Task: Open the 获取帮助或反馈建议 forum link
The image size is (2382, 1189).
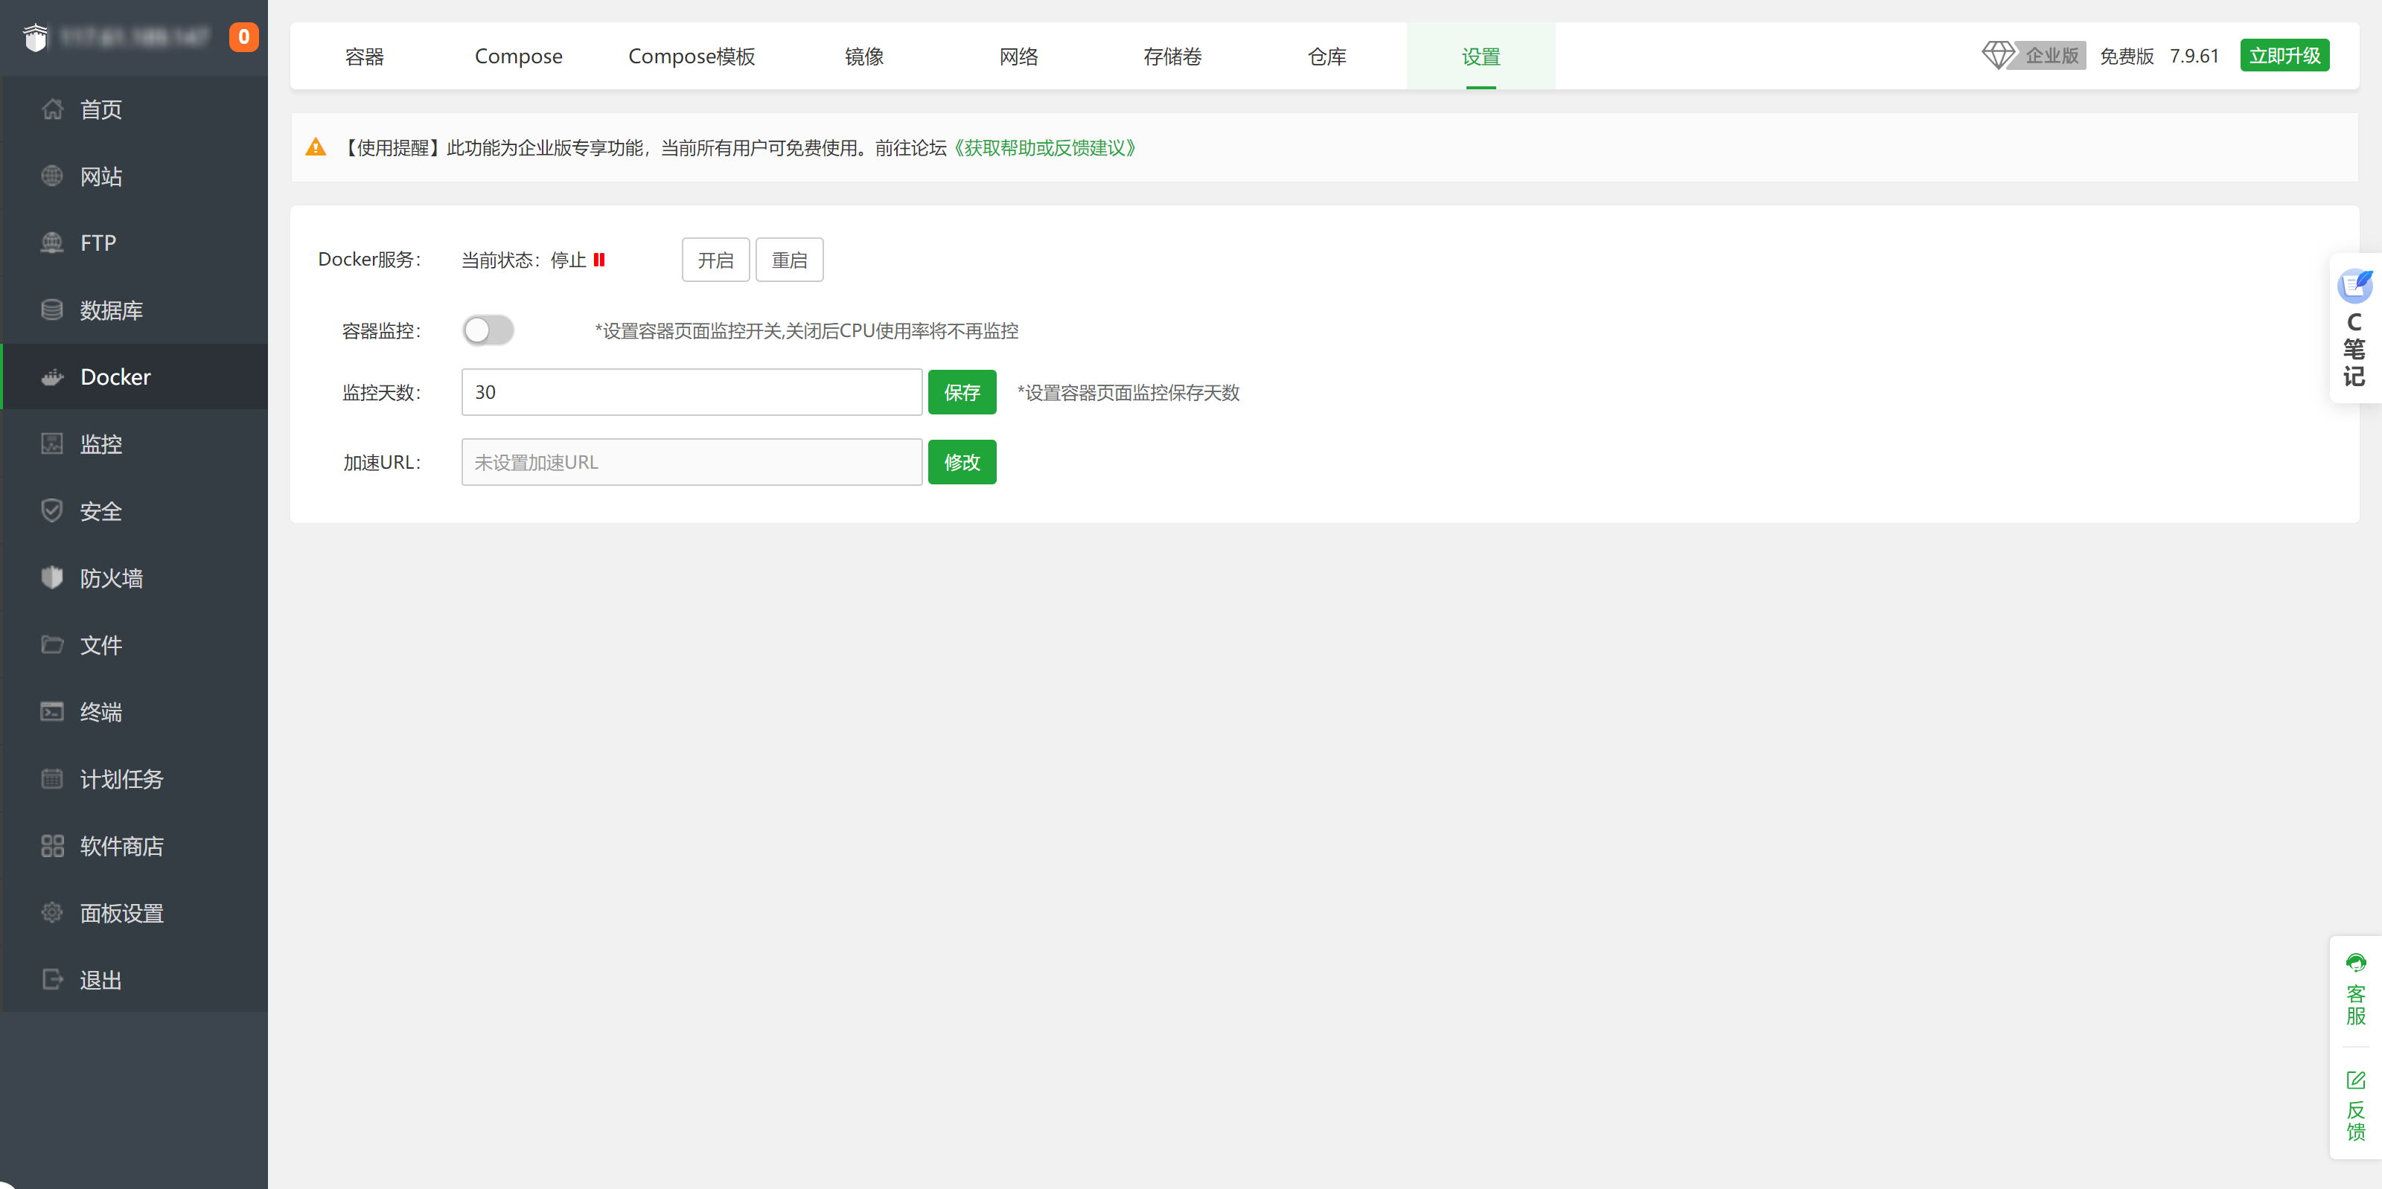Action: 1044,148
